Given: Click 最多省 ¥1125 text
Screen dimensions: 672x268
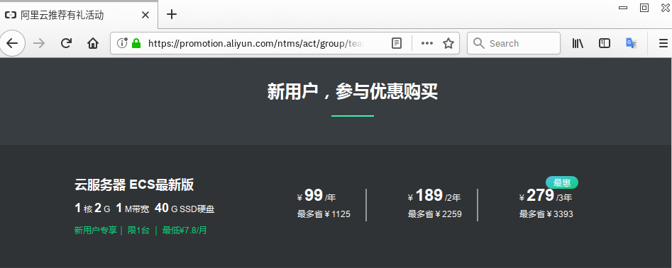Looking at the screenshot, I should click(x=324, y=214).
